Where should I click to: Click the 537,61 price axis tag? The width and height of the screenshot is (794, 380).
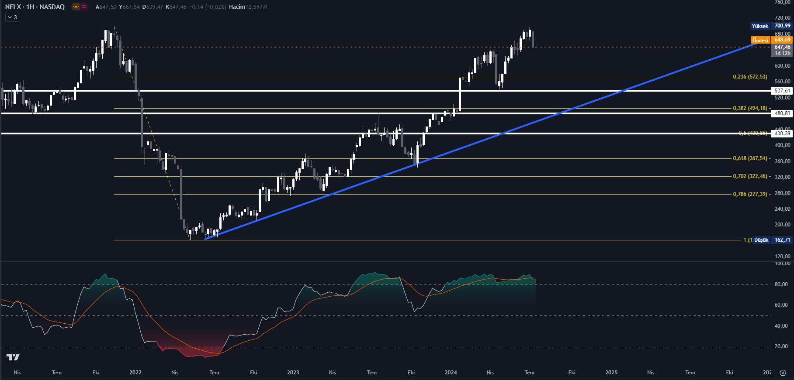tap(781, 91)
